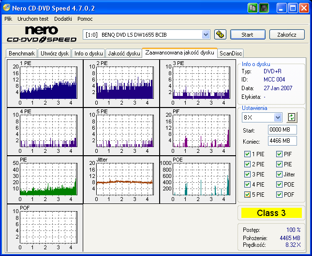The width and height of the screenshot is (312, 256).
Task: Click the Start button
Action: 248,35
